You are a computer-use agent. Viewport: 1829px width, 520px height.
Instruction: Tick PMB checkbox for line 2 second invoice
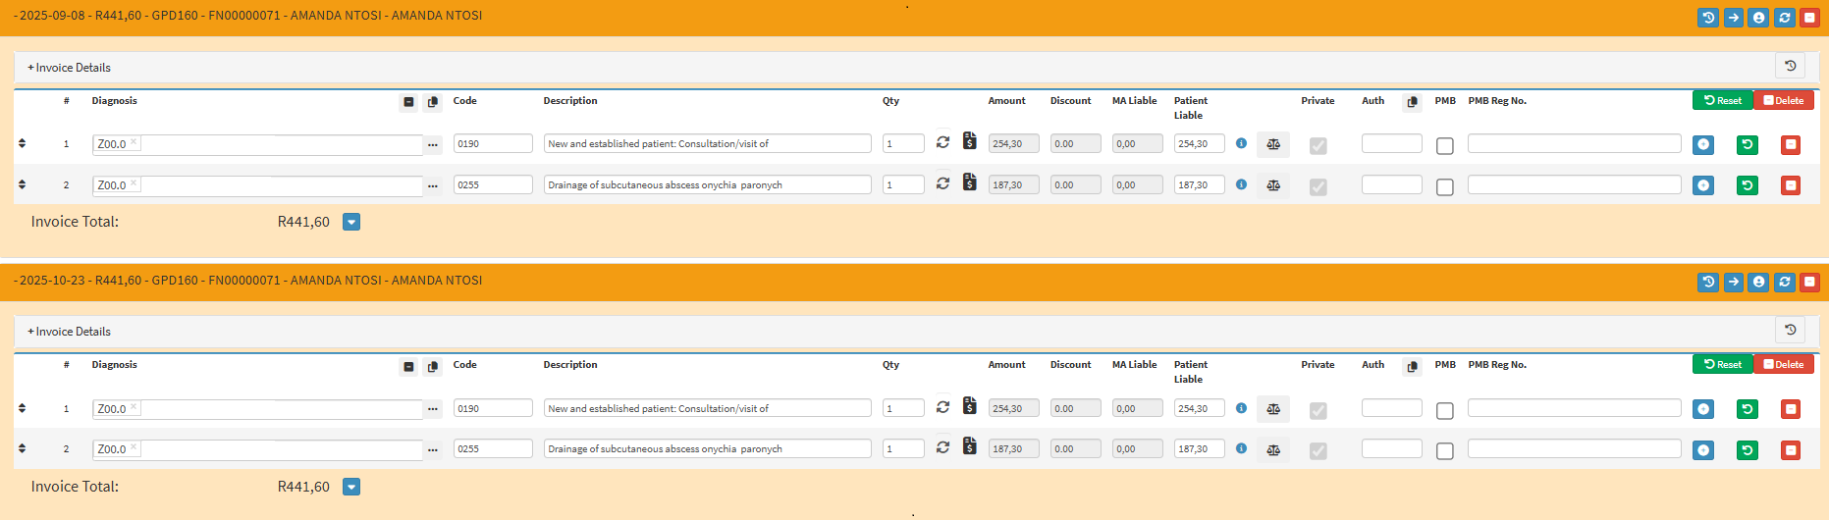click(x=1445, y=451)
